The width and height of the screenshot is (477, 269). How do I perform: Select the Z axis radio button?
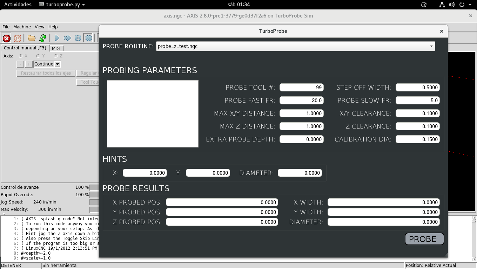pyautogui.click(x=56, y=56)
